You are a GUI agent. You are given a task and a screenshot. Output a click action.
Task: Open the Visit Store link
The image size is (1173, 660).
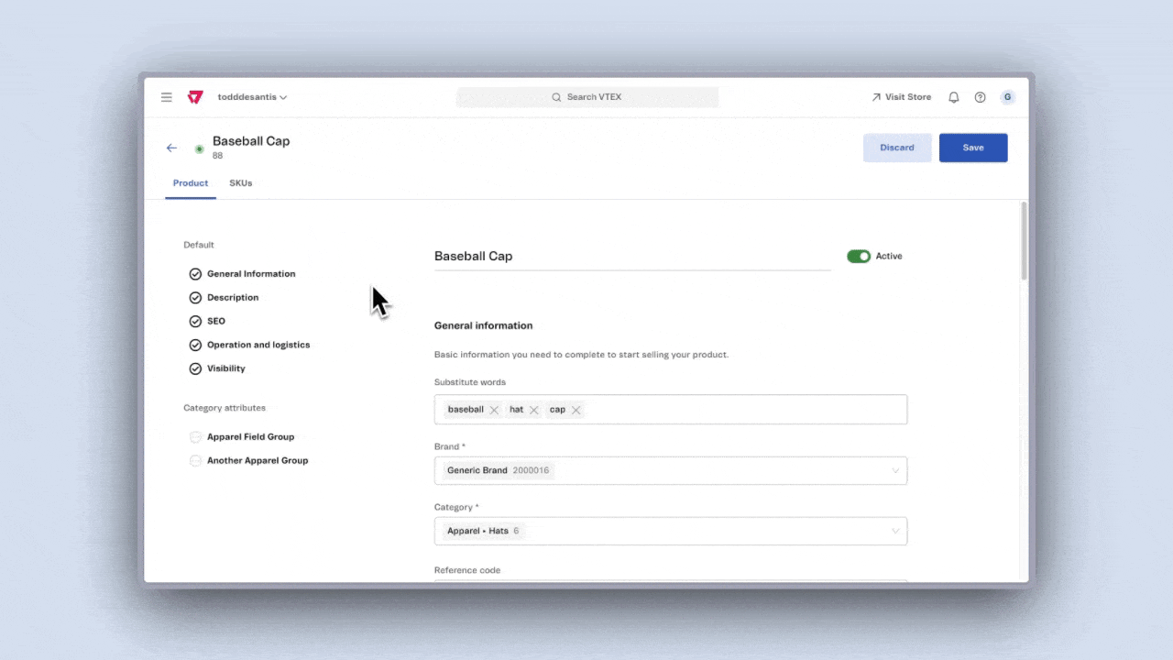pyautogui.click(x=901, y=97)
